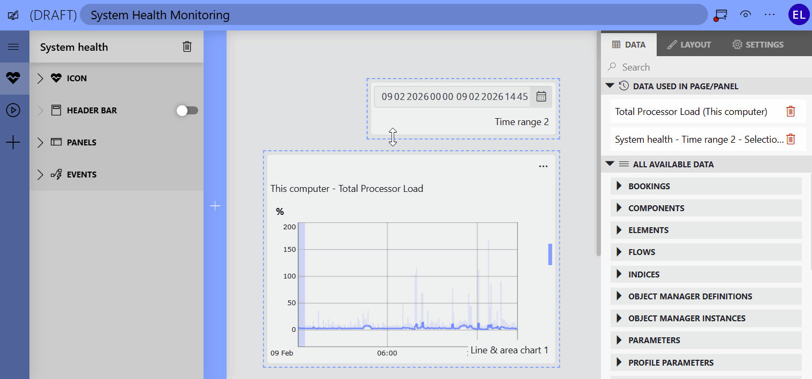Open the EL user profile button
Screen dimensions: 812x379
[x=799, y=14]
